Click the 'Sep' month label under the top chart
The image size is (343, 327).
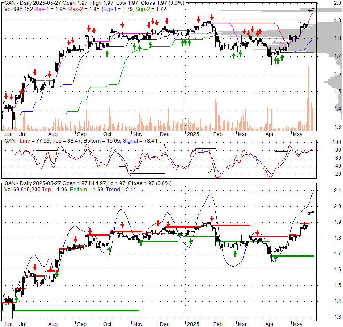82,134
